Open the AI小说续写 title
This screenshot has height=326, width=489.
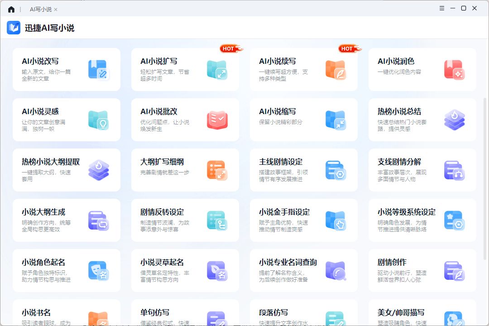[277, 61]
